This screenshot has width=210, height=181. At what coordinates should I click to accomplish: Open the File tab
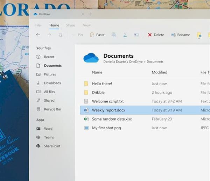pyautogui.click(x=38, y=25)
